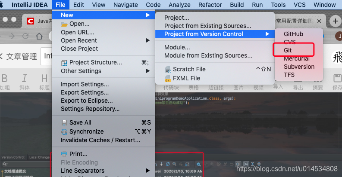Click the Scratch File icon

tap(167, 69)
